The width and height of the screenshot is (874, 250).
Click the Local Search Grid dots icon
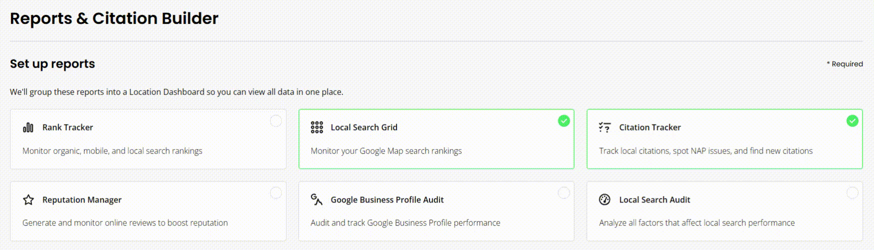click(317, 127)
